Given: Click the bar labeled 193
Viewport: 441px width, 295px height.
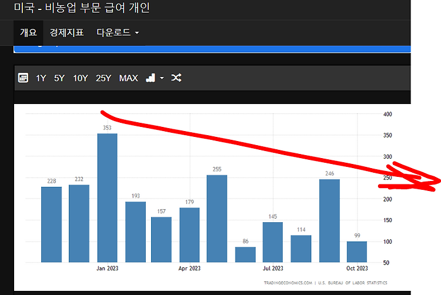Looking at the screenshot, I should tap(136, 232).
